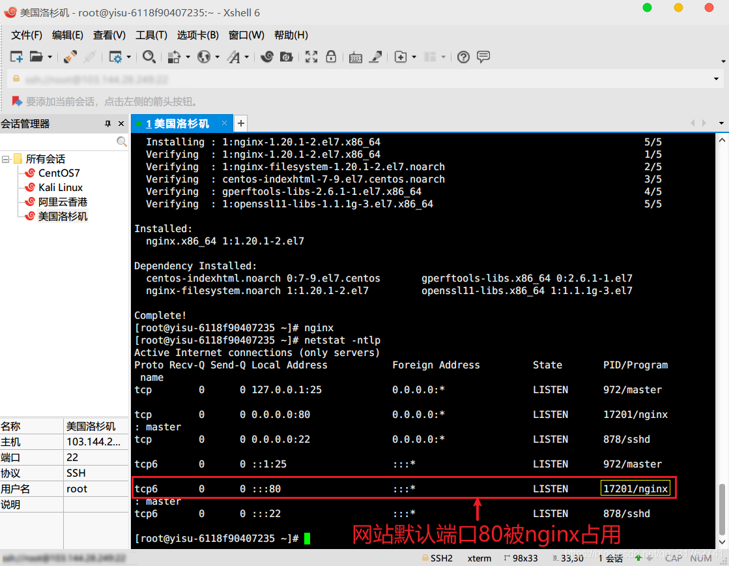729x566 pixels.
Task: Expand the toolbar overflow arrow at right edge
Action: pyautogui.click(x=723, y=61)
